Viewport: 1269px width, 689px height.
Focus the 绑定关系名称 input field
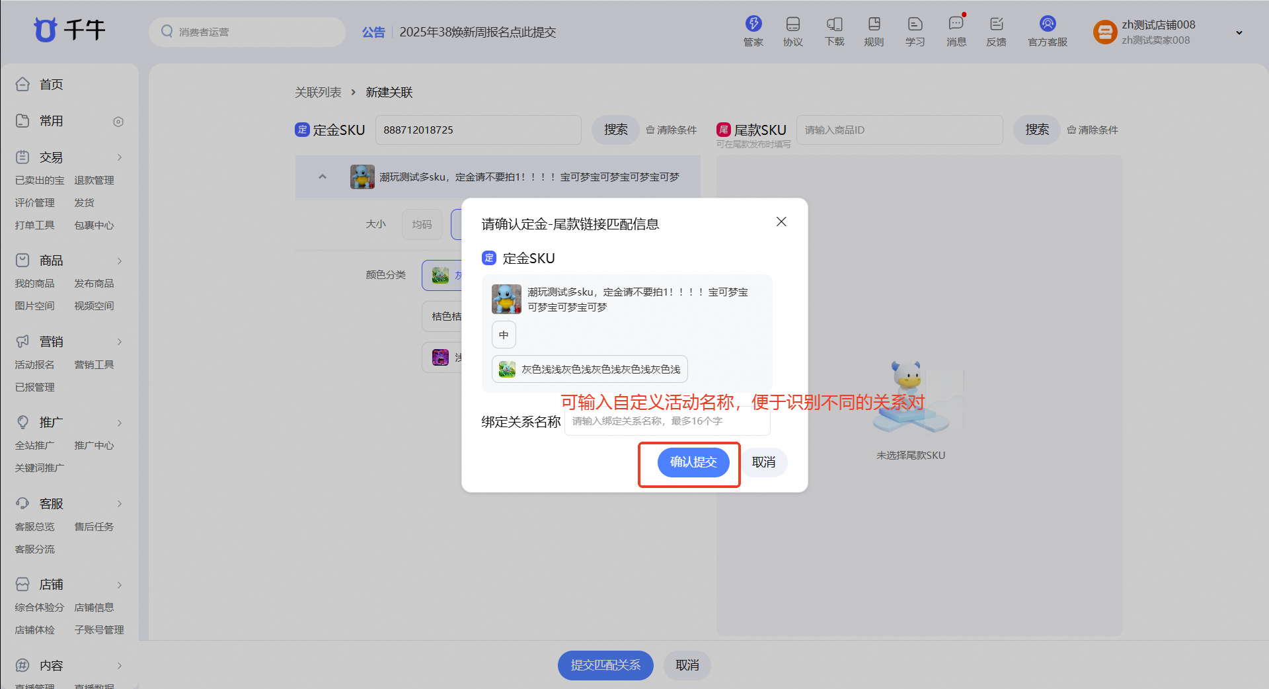tap(668, 421)
